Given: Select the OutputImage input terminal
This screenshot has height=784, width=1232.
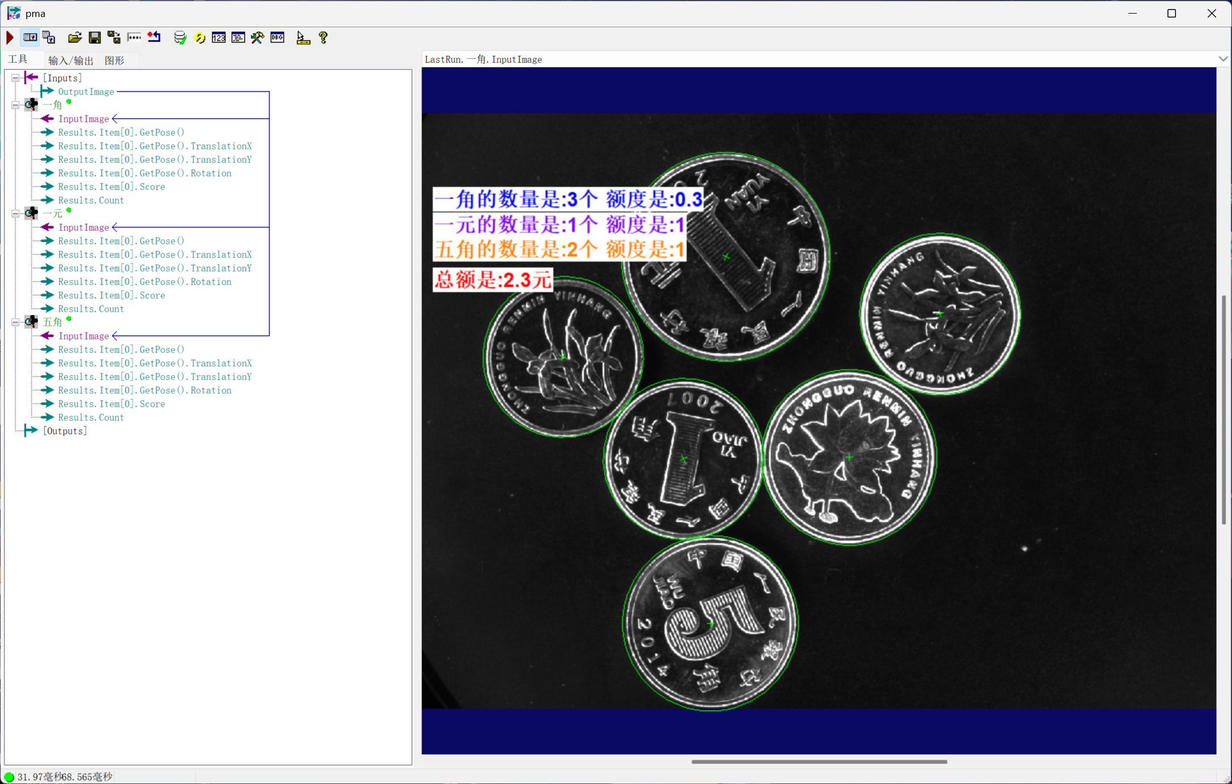Looking at the screenshot, I should point(85,92).
